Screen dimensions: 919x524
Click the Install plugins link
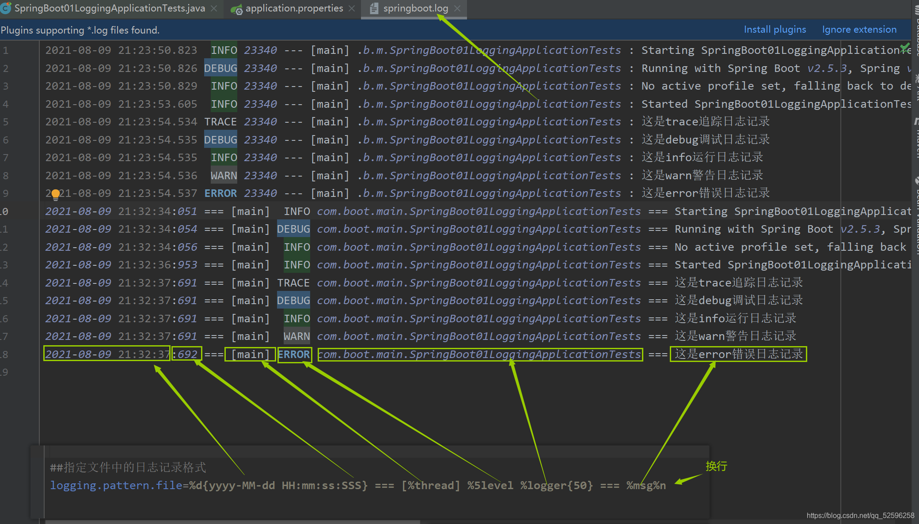(x=775, y=30)
